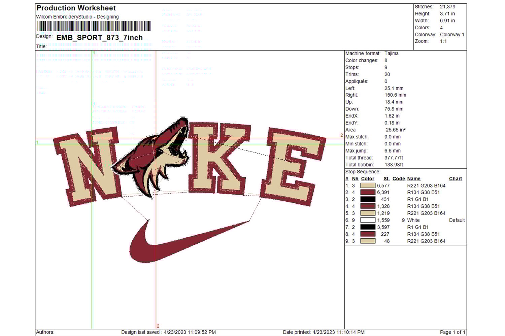The width and height of the screenshot is (505, 336).
Task: Select stitch count "3,597" in stop 7
Action: (383, 227)
